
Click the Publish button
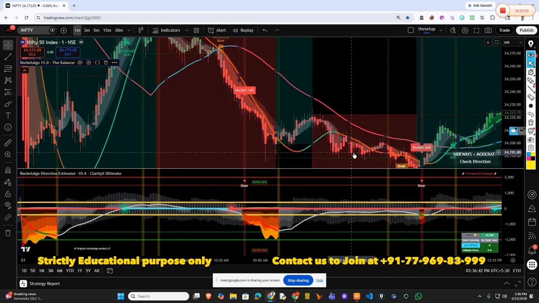[x=526, y=30]
